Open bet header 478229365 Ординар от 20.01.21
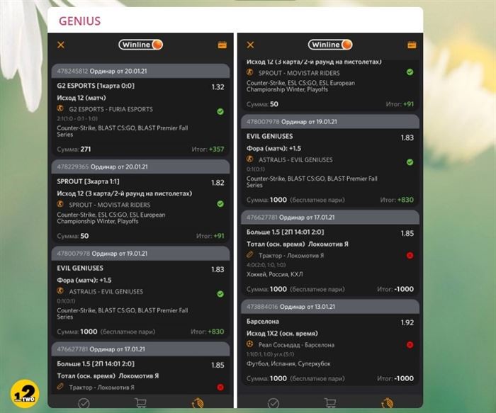 coord(141,166)
